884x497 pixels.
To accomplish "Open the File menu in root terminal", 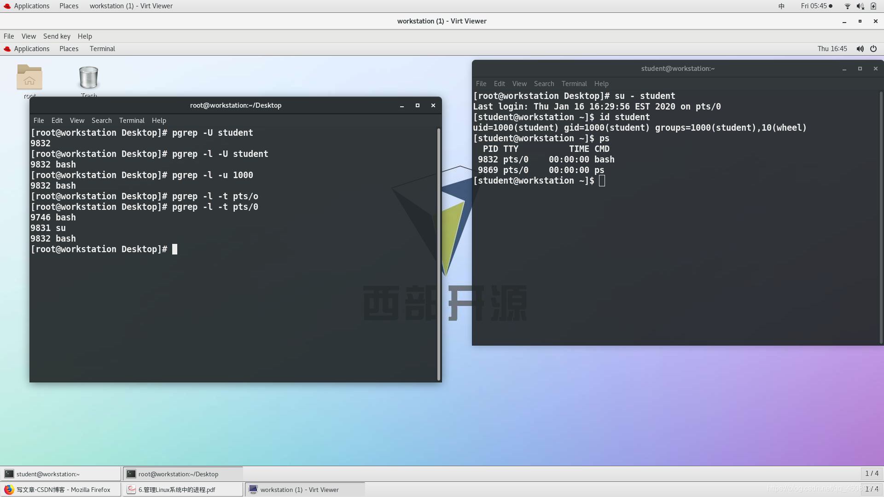I will (38, 120).
